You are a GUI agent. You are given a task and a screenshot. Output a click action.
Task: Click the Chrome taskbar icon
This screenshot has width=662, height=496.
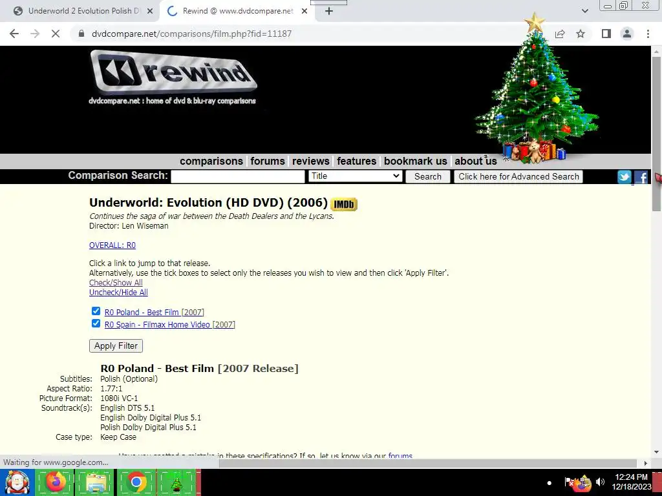coord(136,482)
